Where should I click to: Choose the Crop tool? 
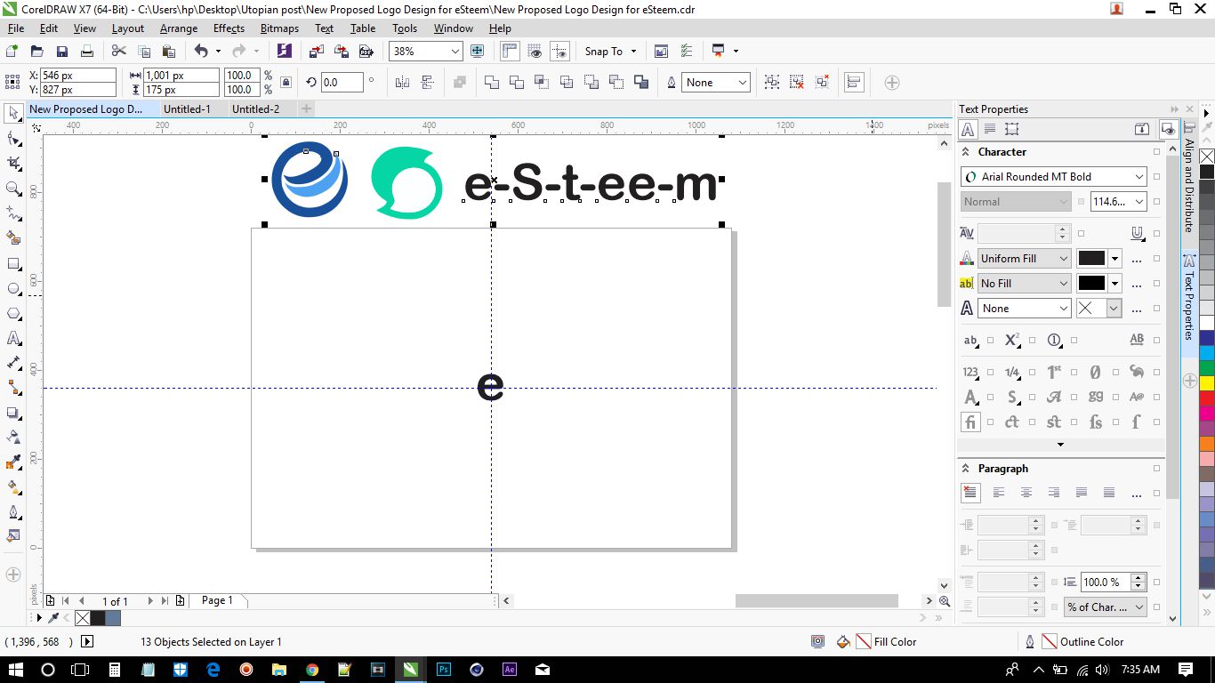click(13, 164)
